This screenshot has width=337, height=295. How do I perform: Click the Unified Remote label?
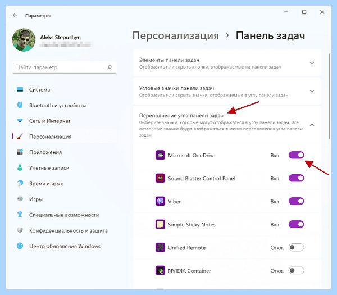tap(187, 248)
